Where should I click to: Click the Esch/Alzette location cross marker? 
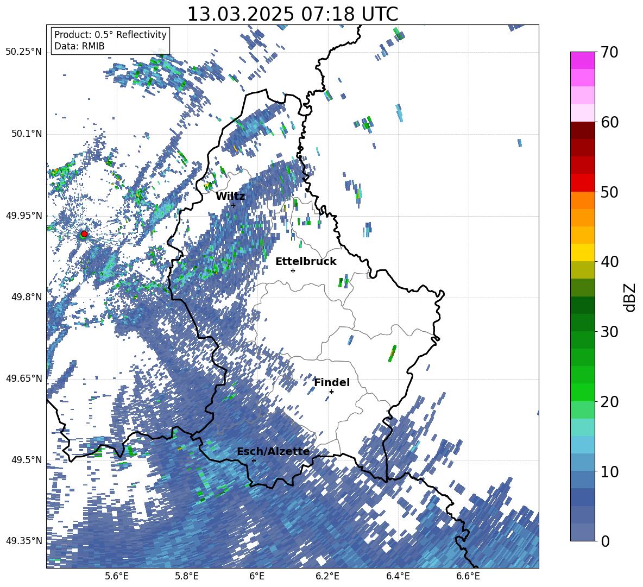[x=254, y=460]
